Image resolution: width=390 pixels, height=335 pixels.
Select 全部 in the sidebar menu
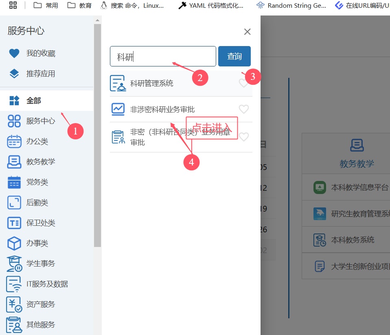click(x=34, y=101)
